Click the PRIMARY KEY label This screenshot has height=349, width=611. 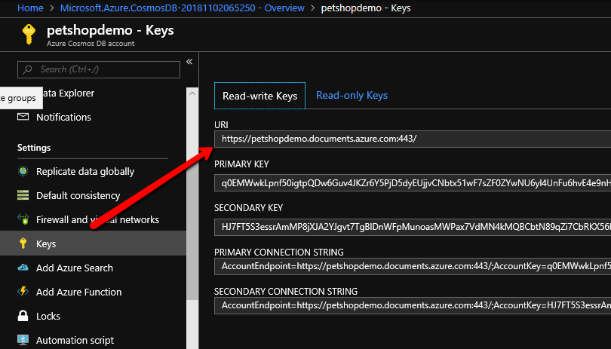point(241,164)
